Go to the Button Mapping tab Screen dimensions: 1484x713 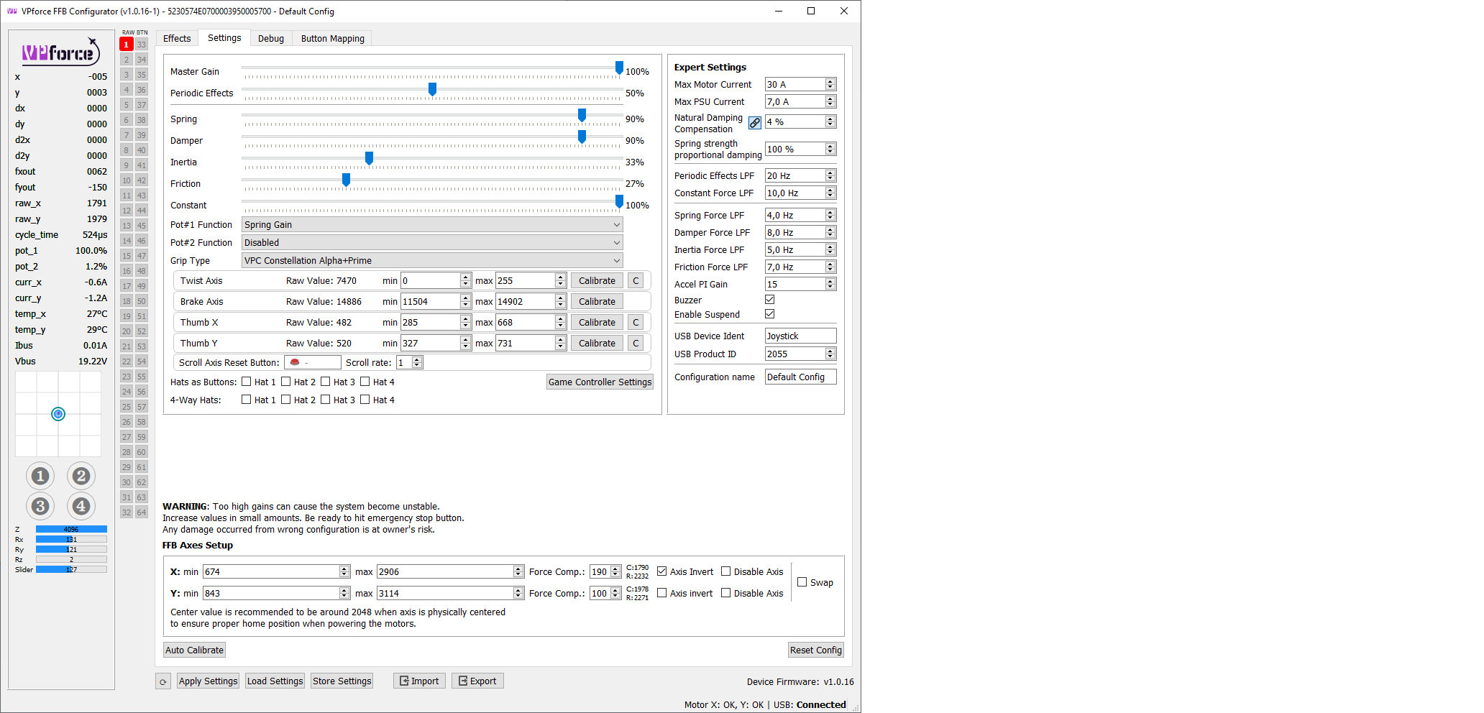333,39
